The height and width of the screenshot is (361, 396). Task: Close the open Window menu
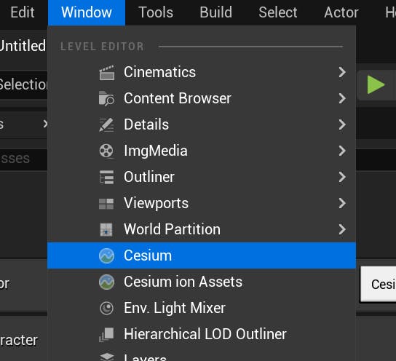87,12
